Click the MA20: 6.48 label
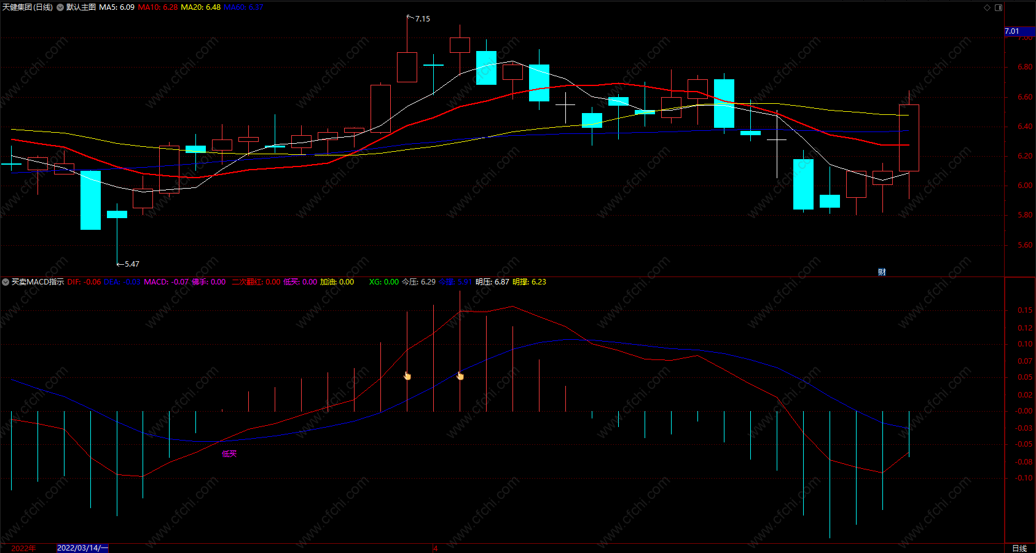This screenshot has height=553, width=1036. coord(200,7)
